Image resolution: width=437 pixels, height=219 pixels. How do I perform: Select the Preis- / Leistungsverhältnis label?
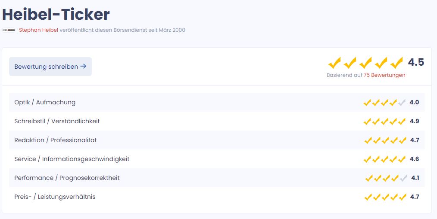[55, 197]
